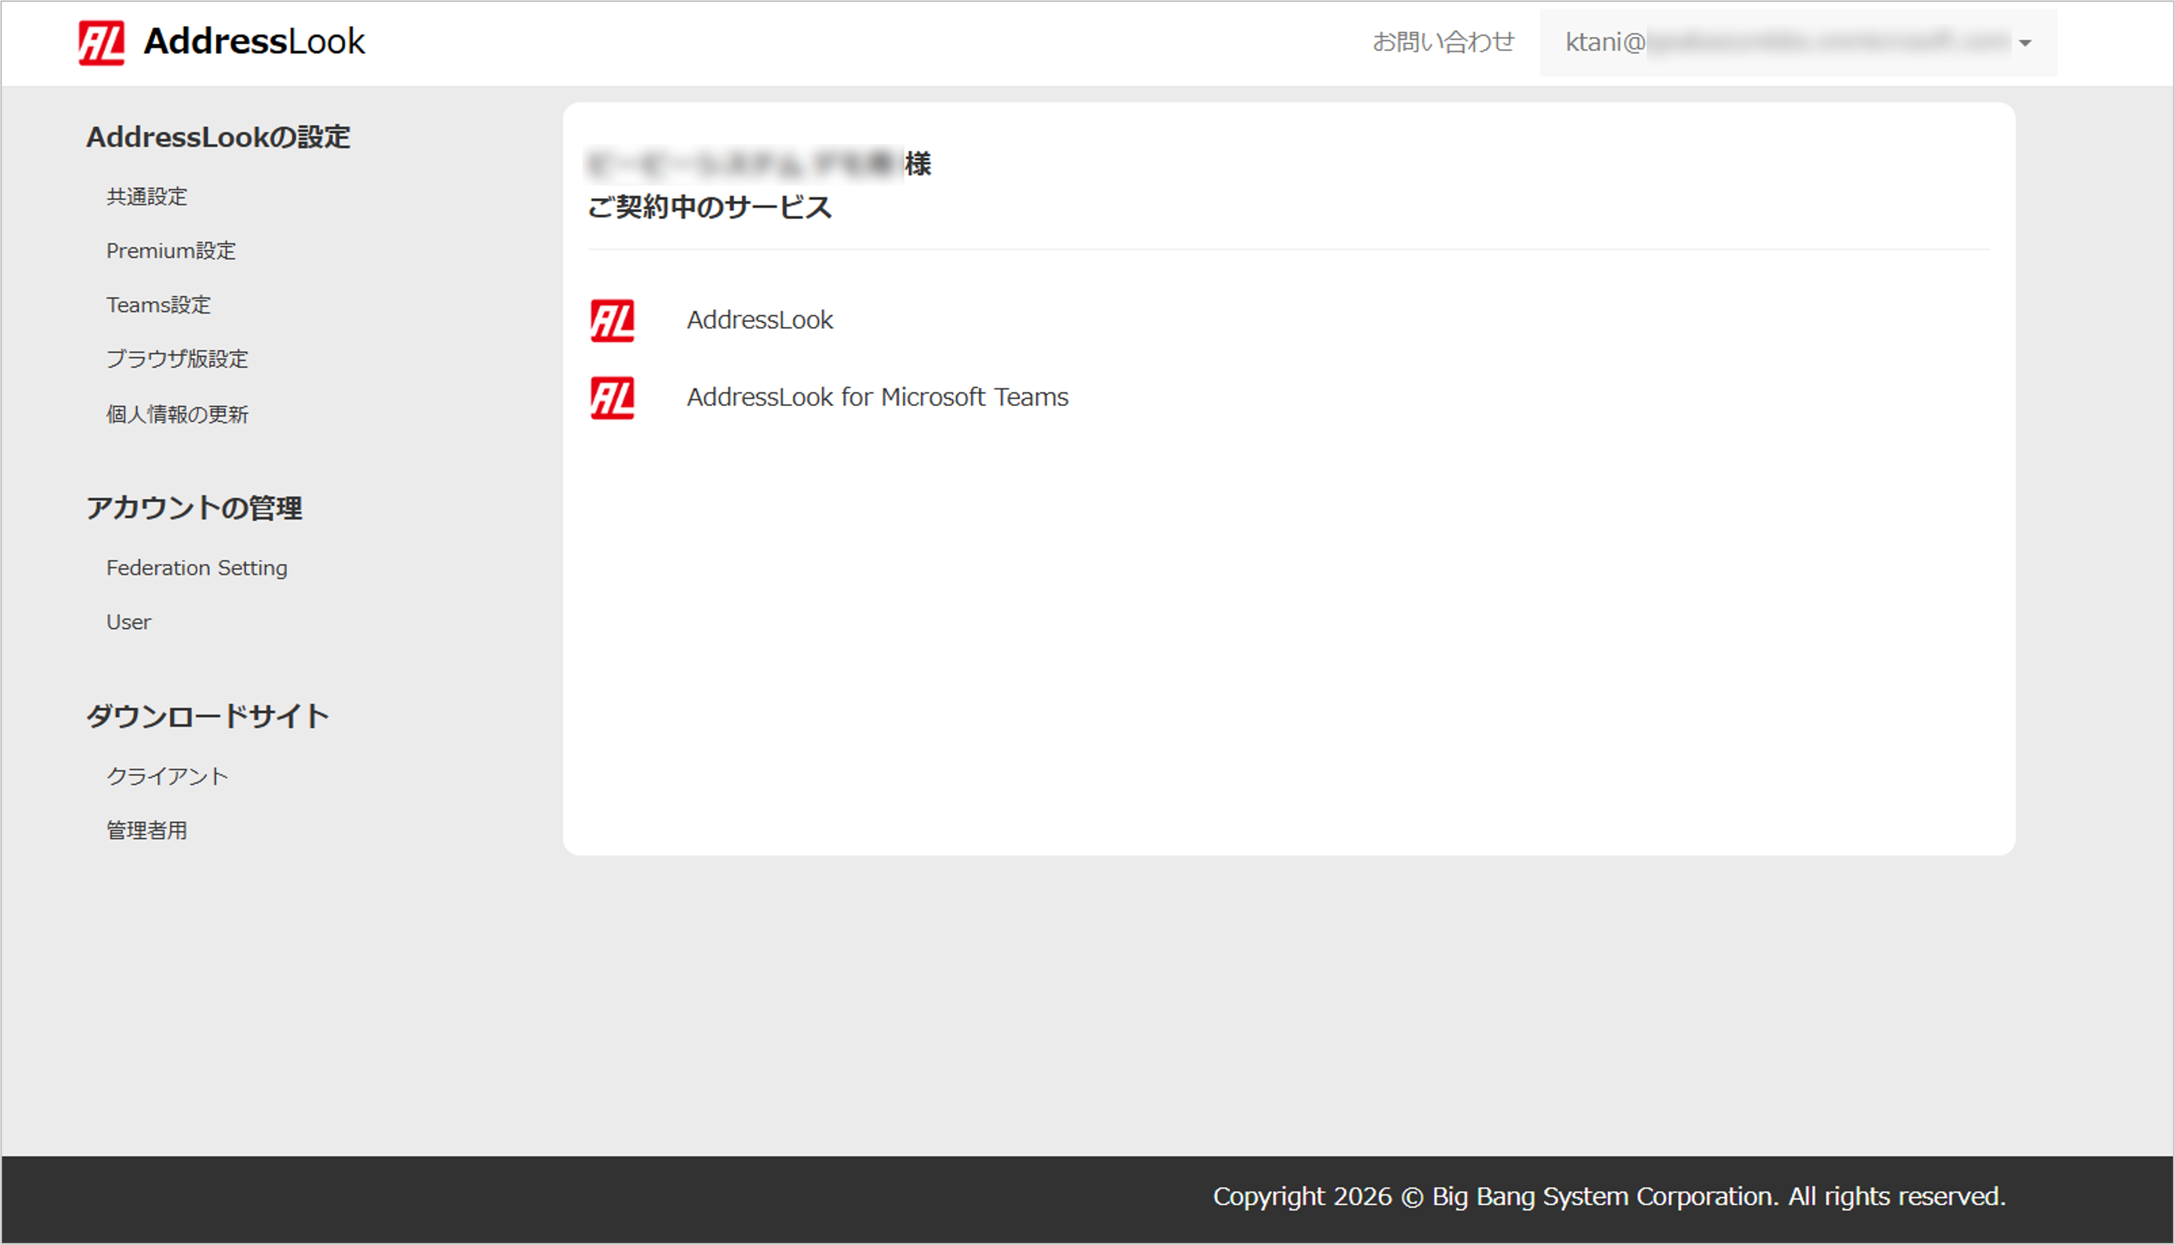
Task: Click the AddressLook for Microsoft Teams icon
Action: click(612, 398)
